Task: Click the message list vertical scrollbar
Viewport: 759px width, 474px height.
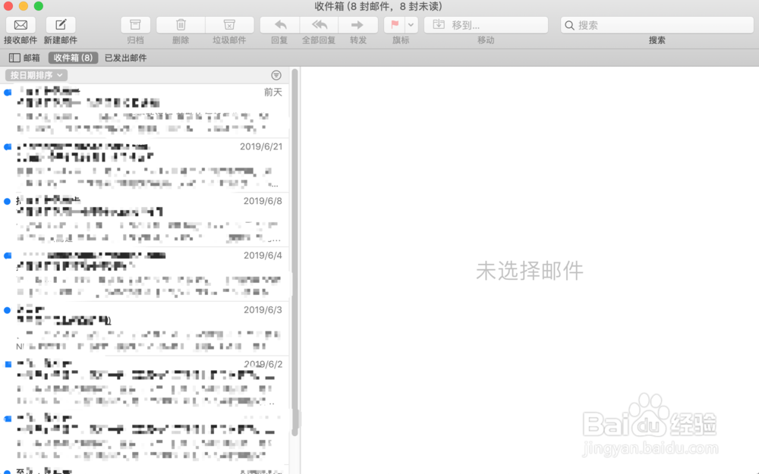Action: [x=294, y=252]
